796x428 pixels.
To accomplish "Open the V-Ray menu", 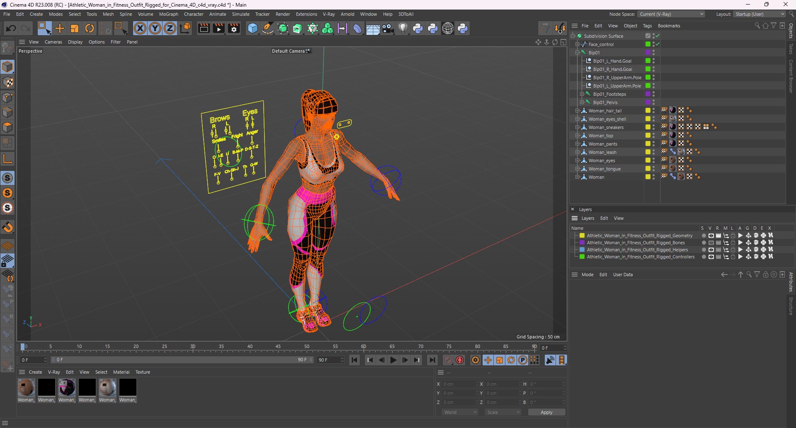I will [329, 14].
